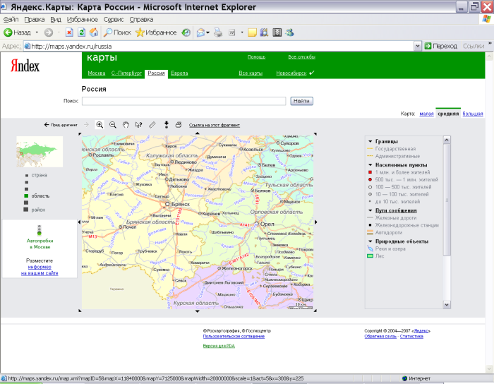Viewport: 494px width, 384px height.
Task: Click the 'Поиск' search input field
Action: pos(183,101)
